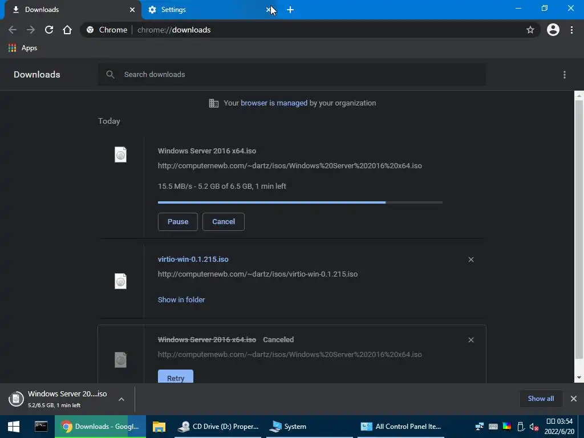Close the Downloads tab

pyautogui.click(x=132, y=10)
